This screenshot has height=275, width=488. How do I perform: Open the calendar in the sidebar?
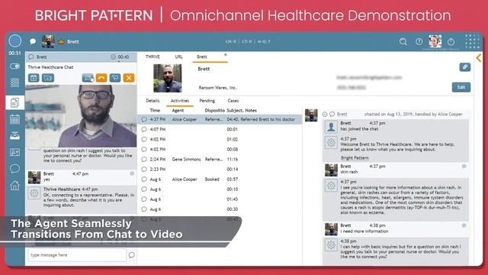14,119
